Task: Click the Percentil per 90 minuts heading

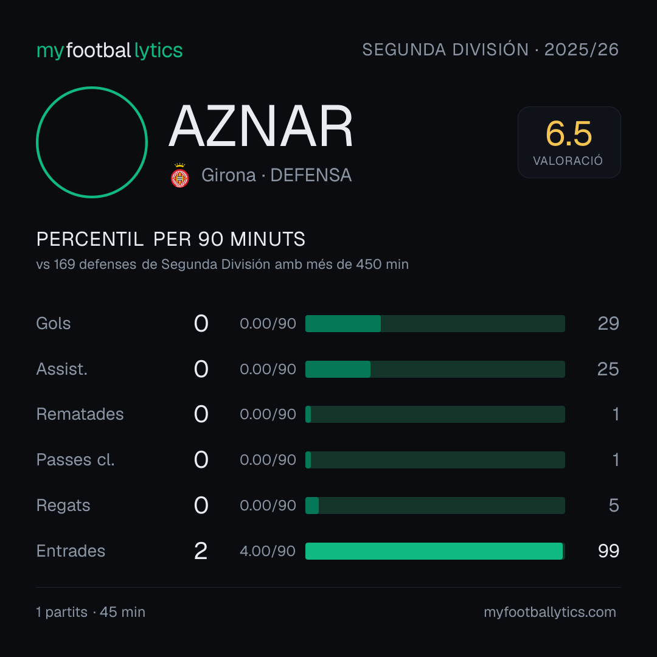Action: pyautogui.click(x=170, y=239)
